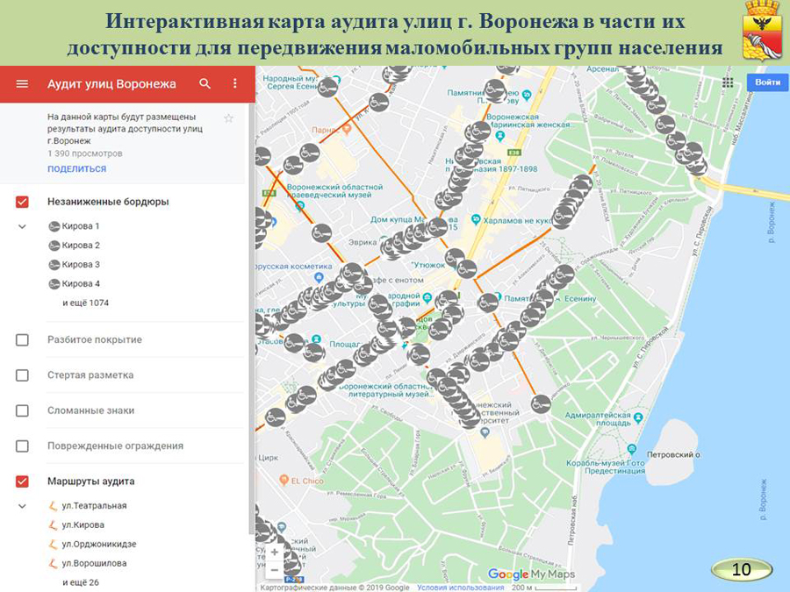Collapse the Маршруты аудита route list

pyautogui.click(x=23, y=506)
